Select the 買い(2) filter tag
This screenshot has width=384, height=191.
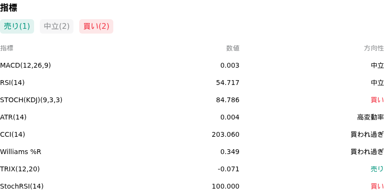96,26
